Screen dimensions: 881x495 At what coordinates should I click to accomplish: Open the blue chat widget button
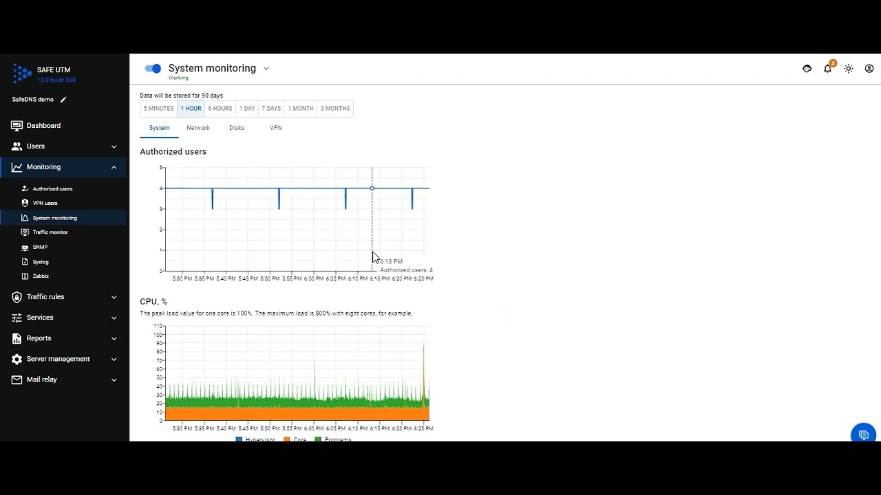click(864, 435)
